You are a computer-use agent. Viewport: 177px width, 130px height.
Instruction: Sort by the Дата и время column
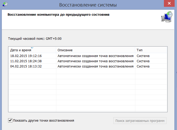tap(32, 50)
